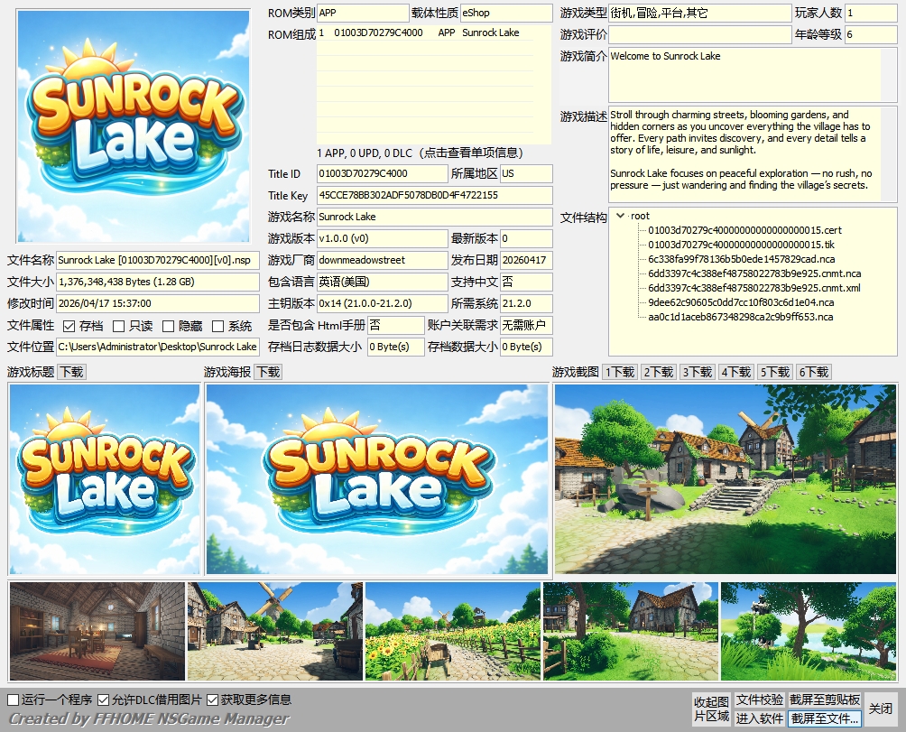This screenshot has height=732, width=906.
Task: Click the tavern interior screenshot thumbnail
Action: pos(97,631)
